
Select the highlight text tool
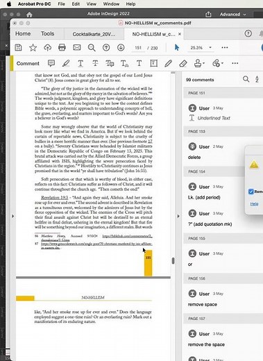coord(66,63)
